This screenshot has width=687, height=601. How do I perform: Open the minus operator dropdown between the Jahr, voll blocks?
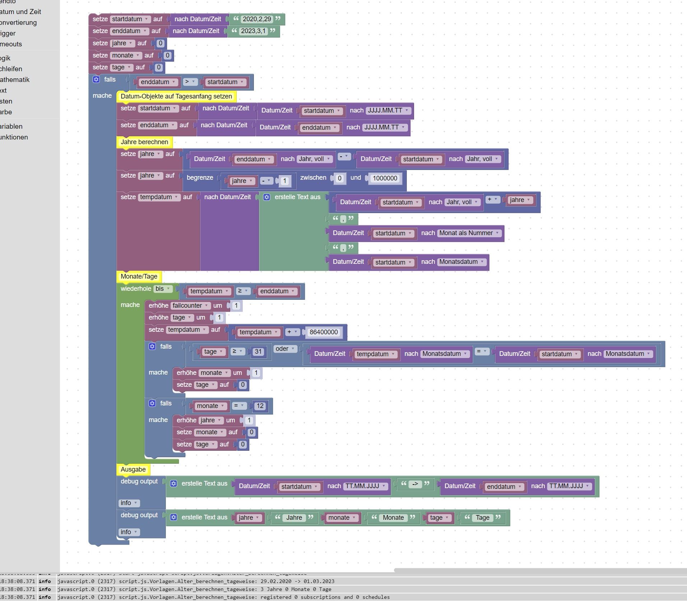(x=344, y=156)
